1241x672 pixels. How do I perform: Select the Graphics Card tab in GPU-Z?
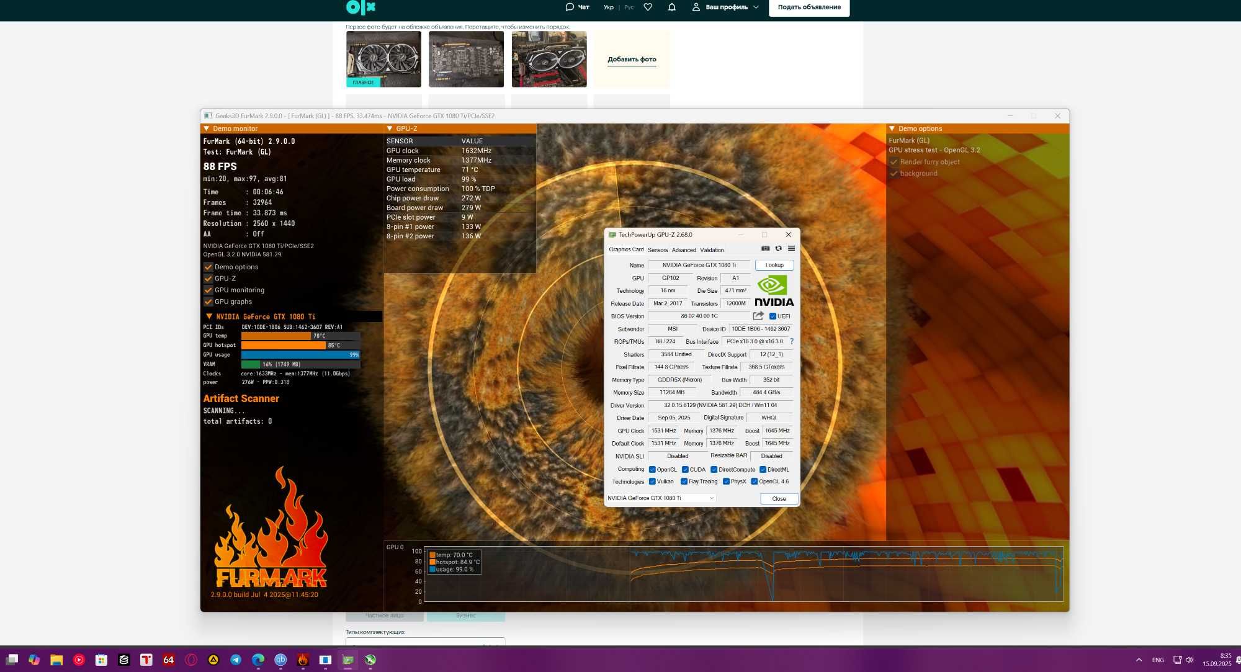tap(626, 249)
